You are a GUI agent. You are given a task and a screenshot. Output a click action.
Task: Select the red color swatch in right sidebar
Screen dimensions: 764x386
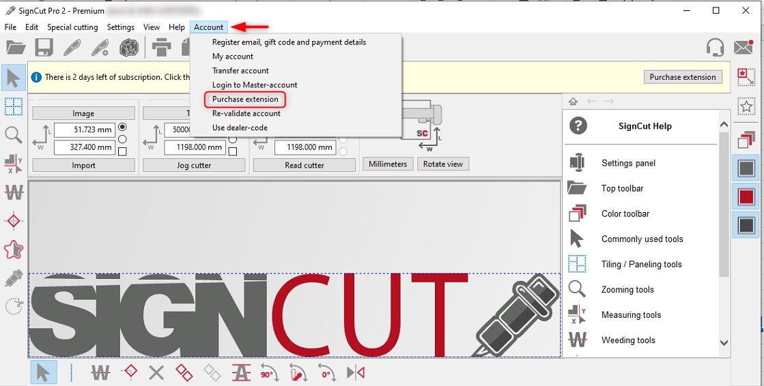coord(746,197)
